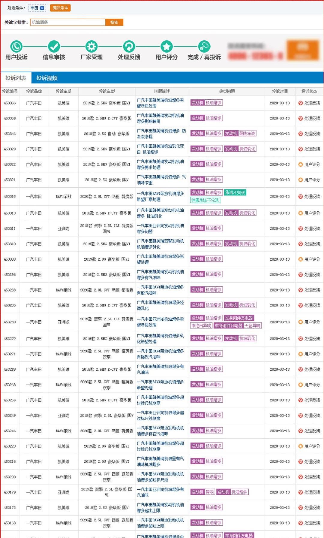Viewport: 324px width, 538px height.
Task: Open complaint 453315 RAV4荣放 description link
Action: [x=160, y=196]
